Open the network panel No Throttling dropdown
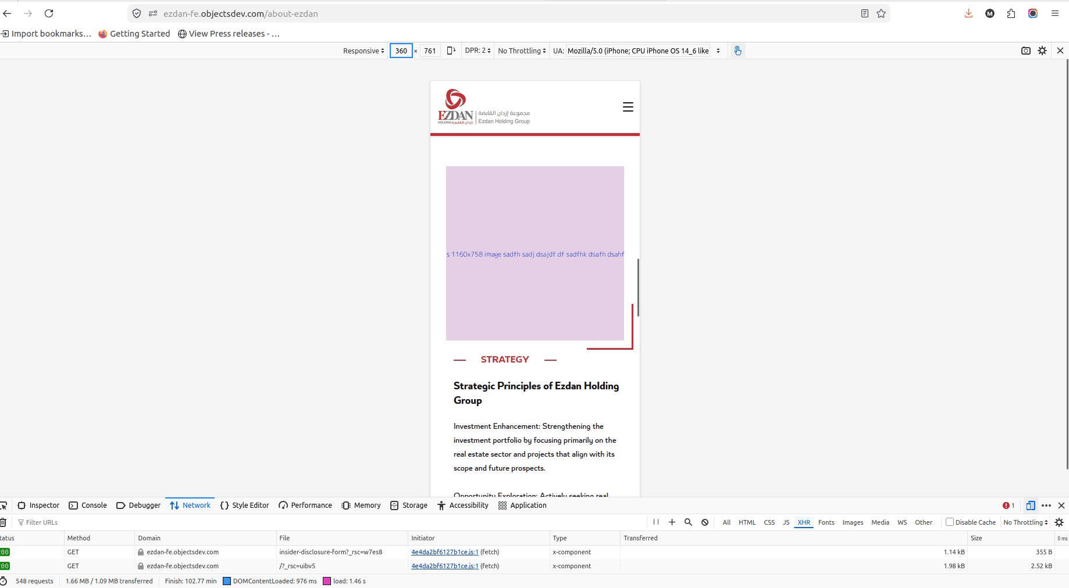Viewport: 1069px width, 588px height. pos(1026,522)
